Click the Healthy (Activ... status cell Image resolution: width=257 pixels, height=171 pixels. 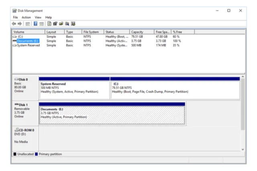pyautogui.click(x=116, y=41)
